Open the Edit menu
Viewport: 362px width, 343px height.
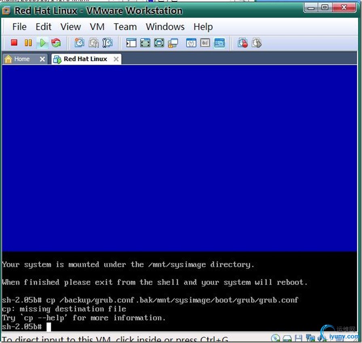(43, 27)
